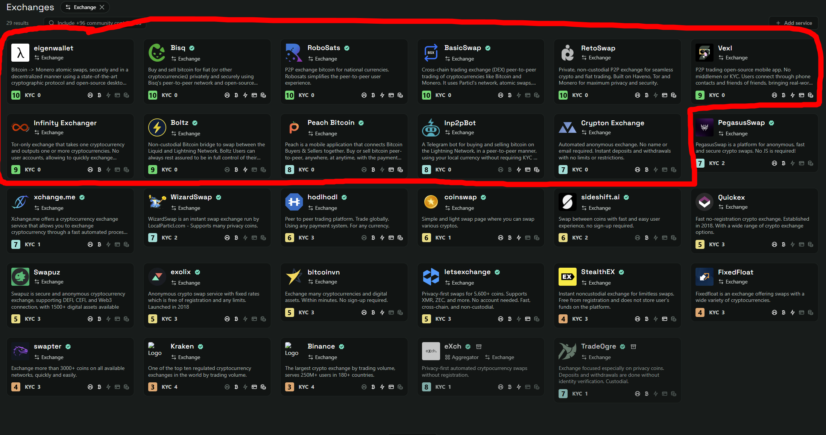The height and width of the screenshot is (435, 826).
Task: Click the archive icon beside TradeOgre
Action: tap(633, 347)
